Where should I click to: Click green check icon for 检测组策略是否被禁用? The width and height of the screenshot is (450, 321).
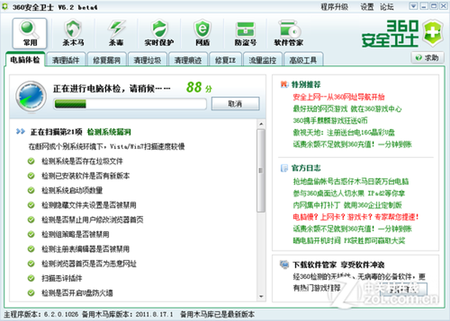[31, 234]
